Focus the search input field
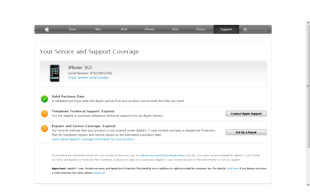The image size is (310, 194). coord(257,29)
